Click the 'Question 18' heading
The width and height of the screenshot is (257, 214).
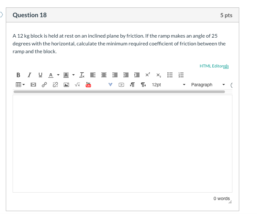(x=30, y=15)
